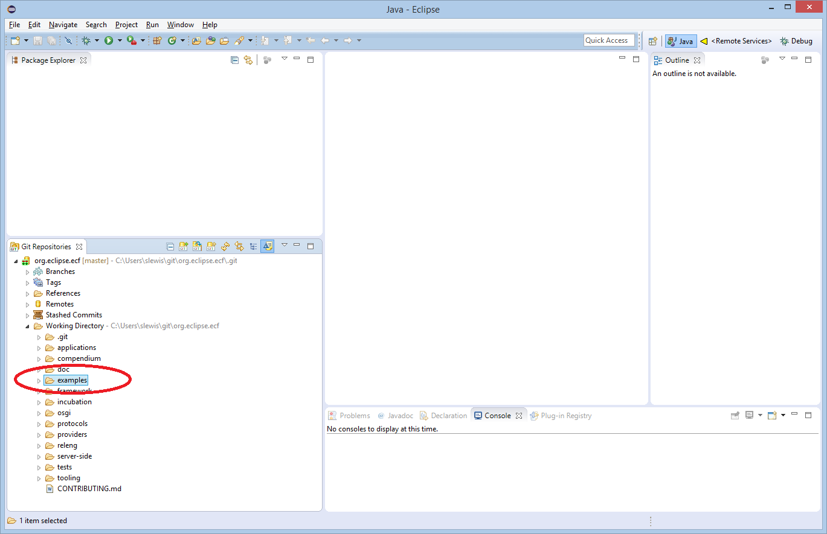Switch to the Plug-in Registry tab
This screenshot has width=827, height=534.
pyautogui.click(x=561, y=416)
